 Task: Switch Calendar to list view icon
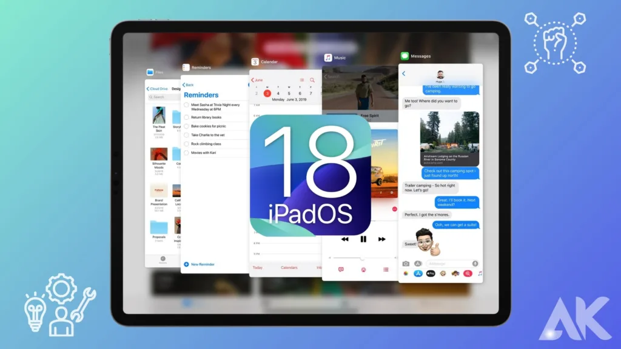[x=302, y=80]
